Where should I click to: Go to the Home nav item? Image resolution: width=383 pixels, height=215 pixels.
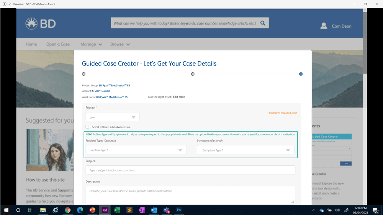pyautogui.click(x=31, y=44)
